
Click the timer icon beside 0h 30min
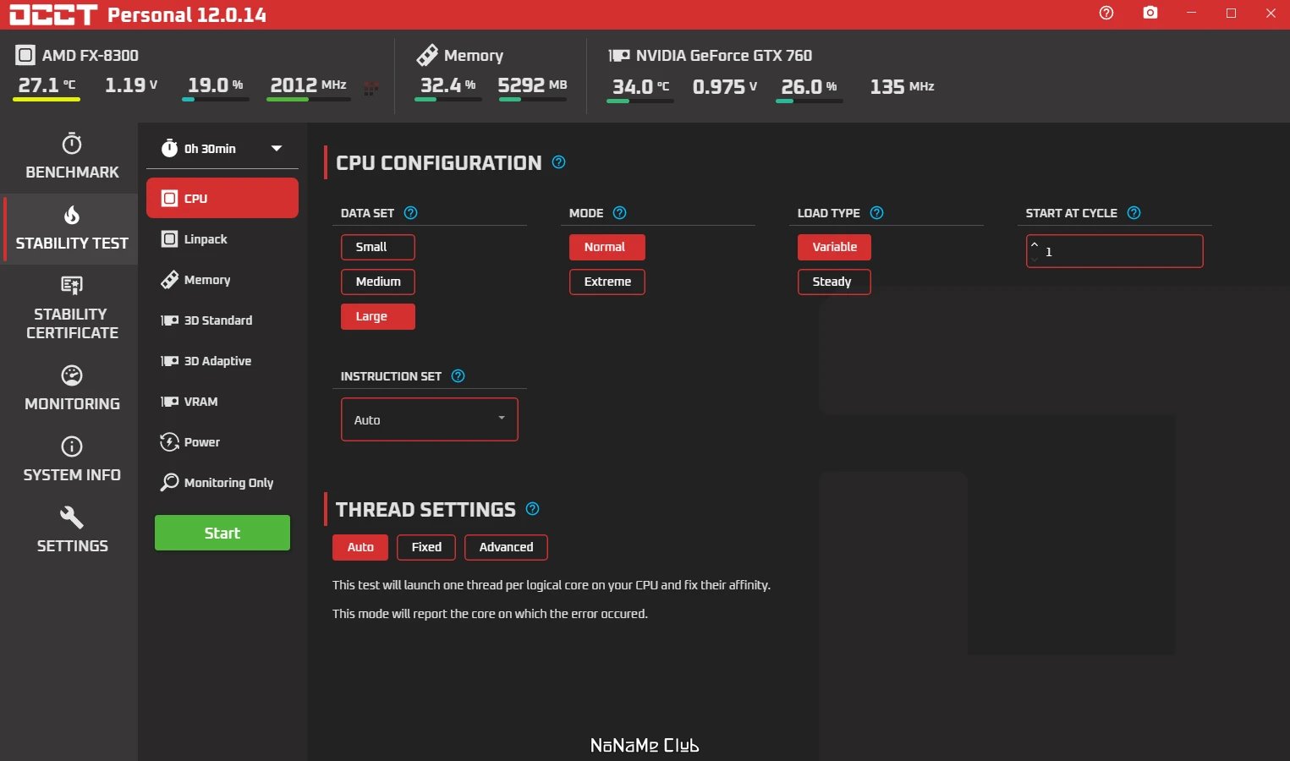[169, 148]
